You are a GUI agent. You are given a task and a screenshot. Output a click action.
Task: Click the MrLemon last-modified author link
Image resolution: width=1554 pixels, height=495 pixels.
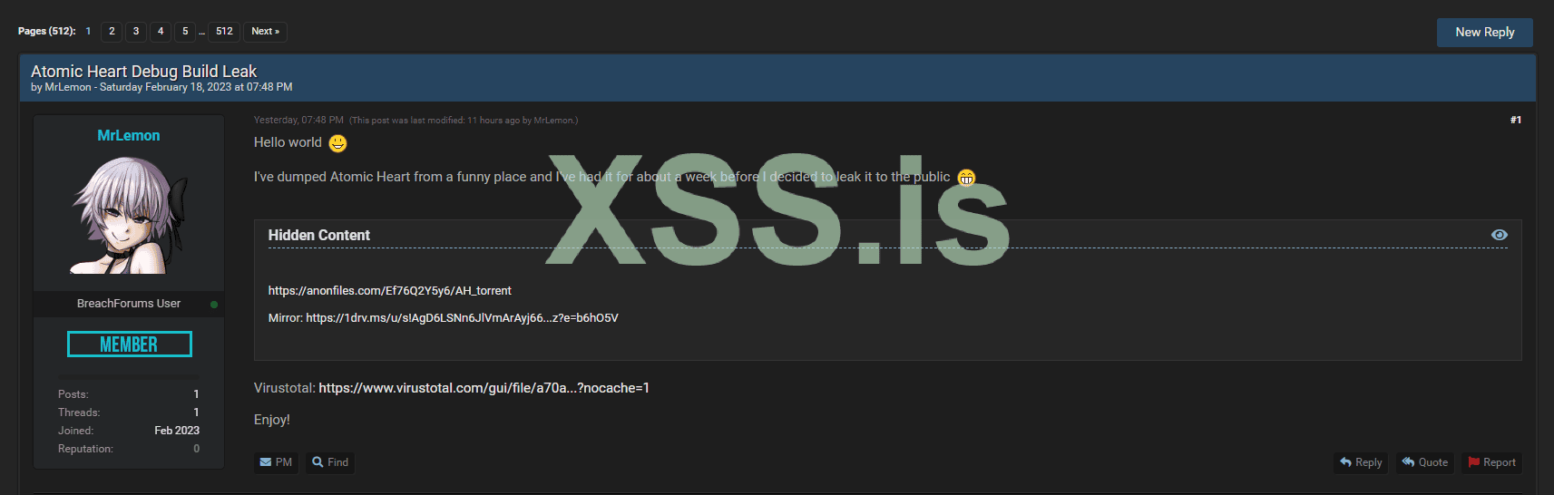tap(553, 120)
